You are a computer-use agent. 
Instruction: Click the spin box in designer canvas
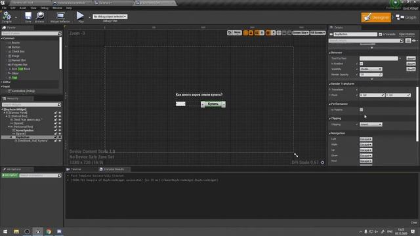click(x=180, y=104)
